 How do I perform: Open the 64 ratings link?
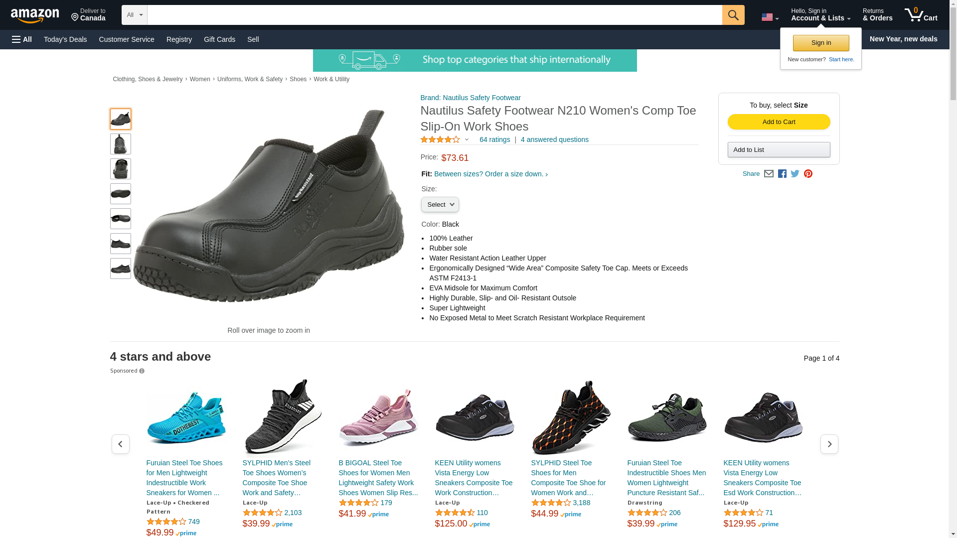click(494, 140)
